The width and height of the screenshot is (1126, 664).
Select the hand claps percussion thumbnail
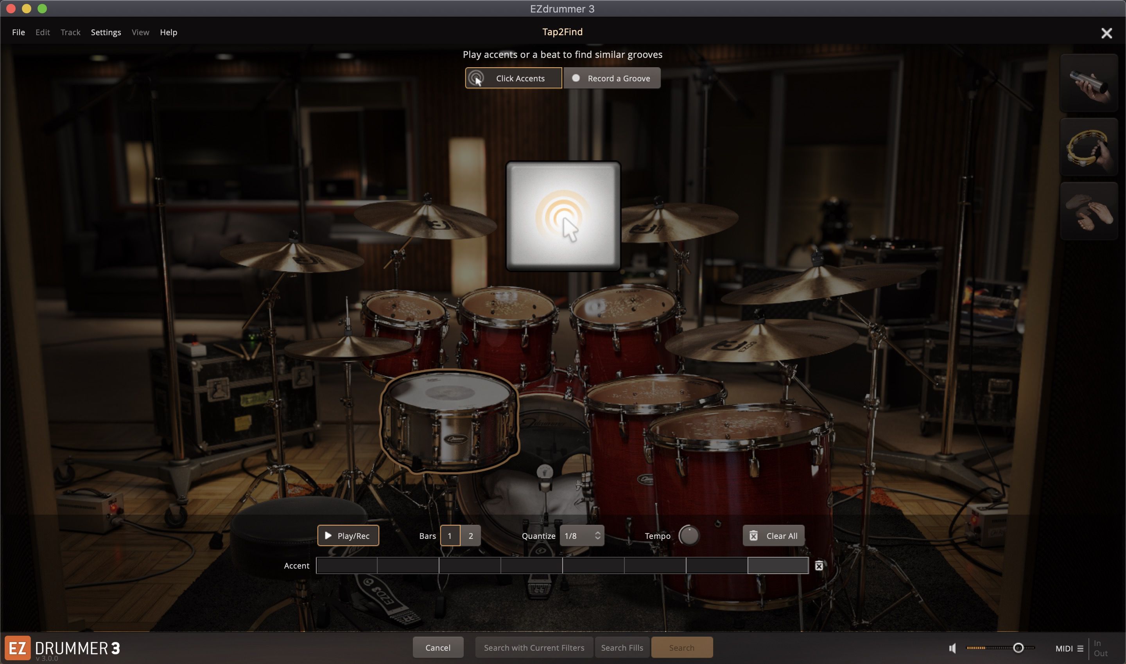coord(1088,211)
